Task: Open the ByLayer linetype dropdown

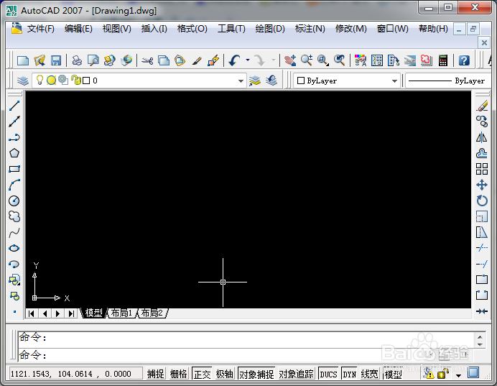Action: coord(448,81)
